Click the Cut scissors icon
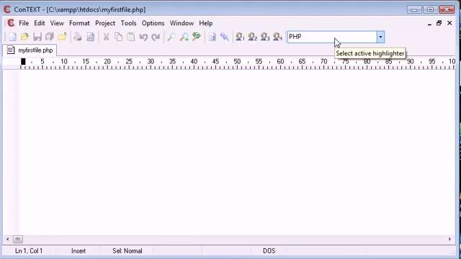461x259 pixels. tap(106, 37)
